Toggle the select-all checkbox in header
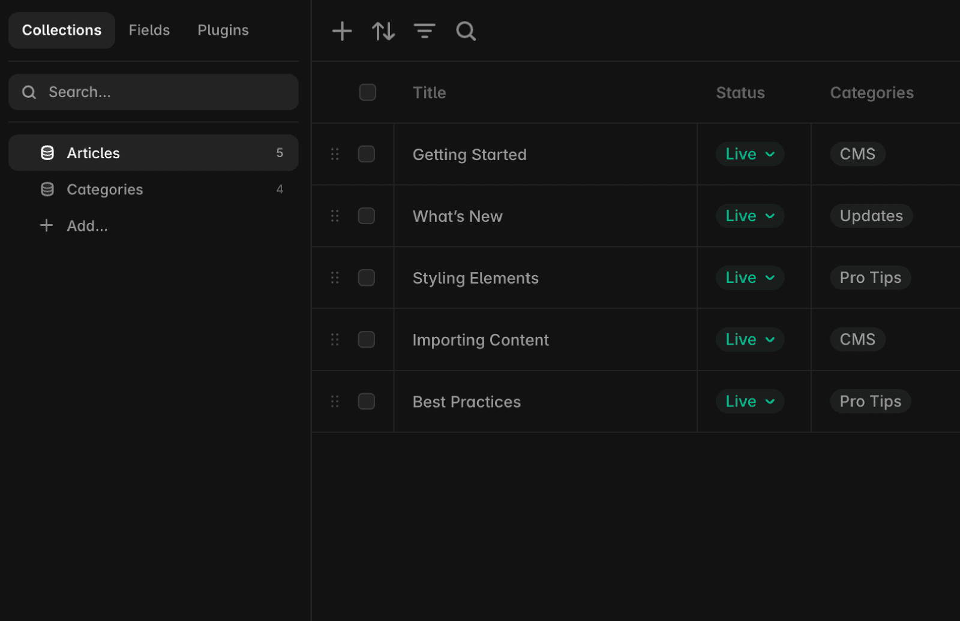The height and width of the screenshot is (621, 960). pos(367,92)
